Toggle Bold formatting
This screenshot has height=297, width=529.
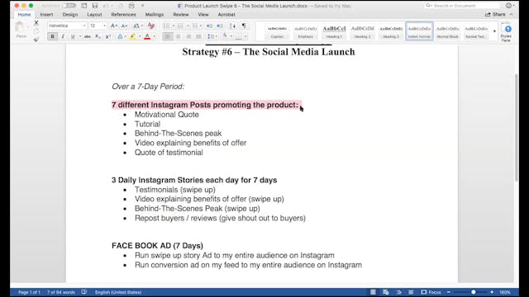point(52,36)
